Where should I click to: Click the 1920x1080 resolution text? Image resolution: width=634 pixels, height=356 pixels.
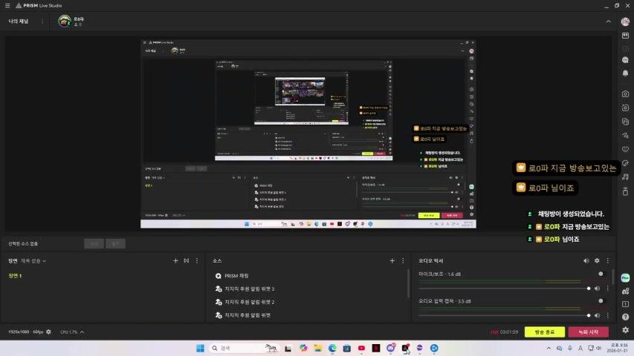[19, 332]
